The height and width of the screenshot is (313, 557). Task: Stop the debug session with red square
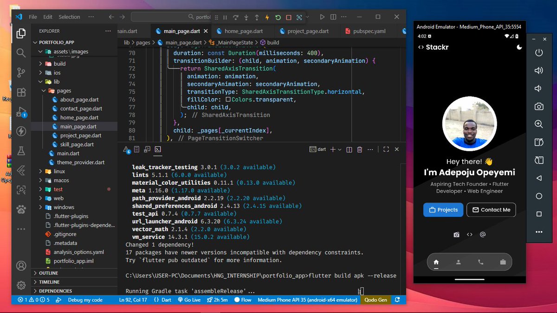point(289,17)
